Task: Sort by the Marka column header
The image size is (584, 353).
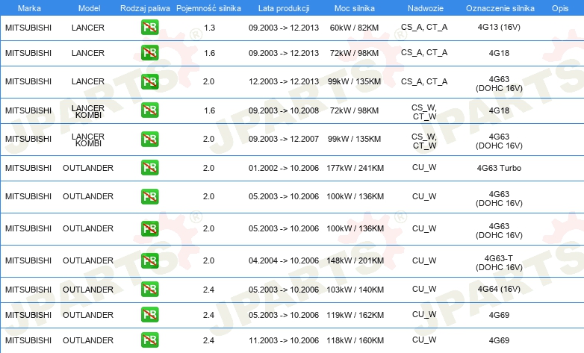Action: (29, 8)
